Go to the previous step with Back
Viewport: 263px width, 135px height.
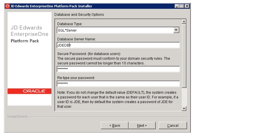(x=115, y=125)
